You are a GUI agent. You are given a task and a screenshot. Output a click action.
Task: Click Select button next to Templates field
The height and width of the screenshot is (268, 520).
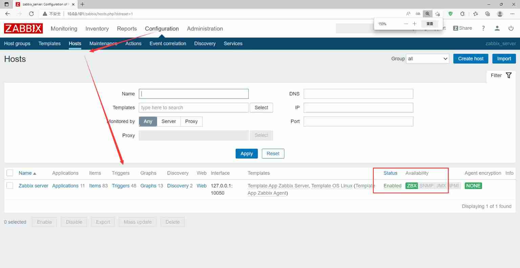click(x=261, y=107)
